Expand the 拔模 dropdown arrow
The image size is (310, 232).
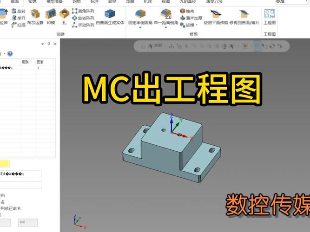pos(196,25)
